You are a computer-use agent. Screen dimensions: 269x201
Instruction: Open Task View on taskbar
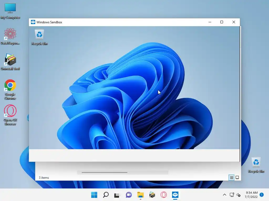pos(117,195)
